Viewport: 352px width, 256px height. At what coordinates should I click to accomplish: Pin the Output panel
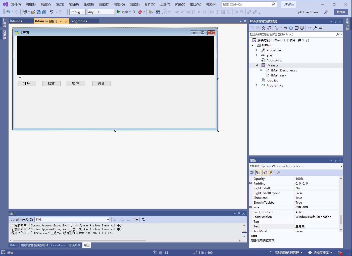(239, 214)
